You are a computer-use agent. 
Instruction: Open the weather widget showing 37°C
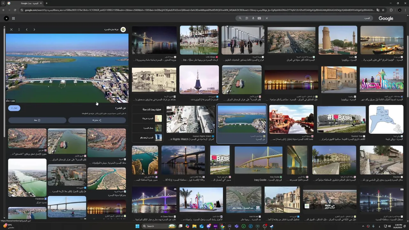(8, 226)
